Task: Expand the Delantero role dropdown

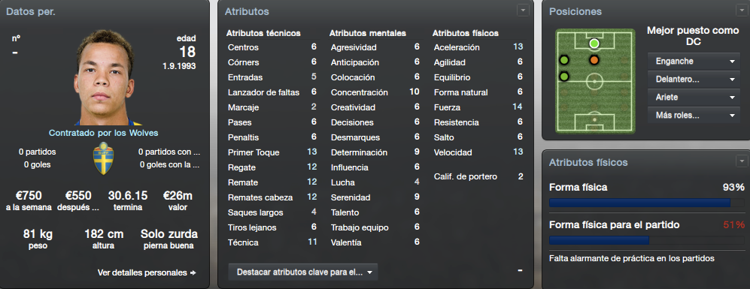Action: point(693,80)
